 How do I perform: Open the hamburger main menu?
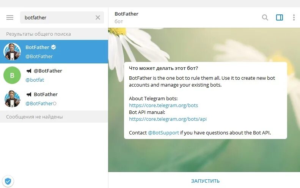[10, 17]
